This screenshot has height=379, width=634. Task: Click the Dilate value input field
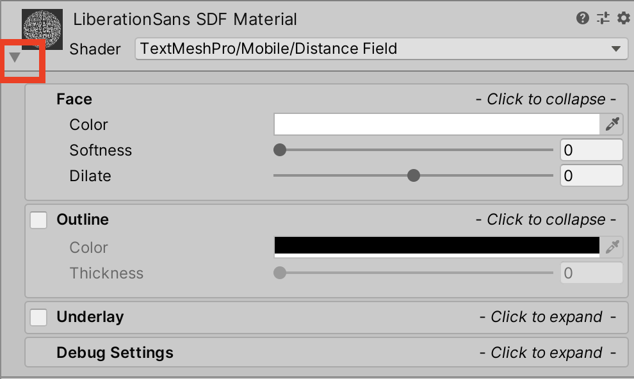590,176
